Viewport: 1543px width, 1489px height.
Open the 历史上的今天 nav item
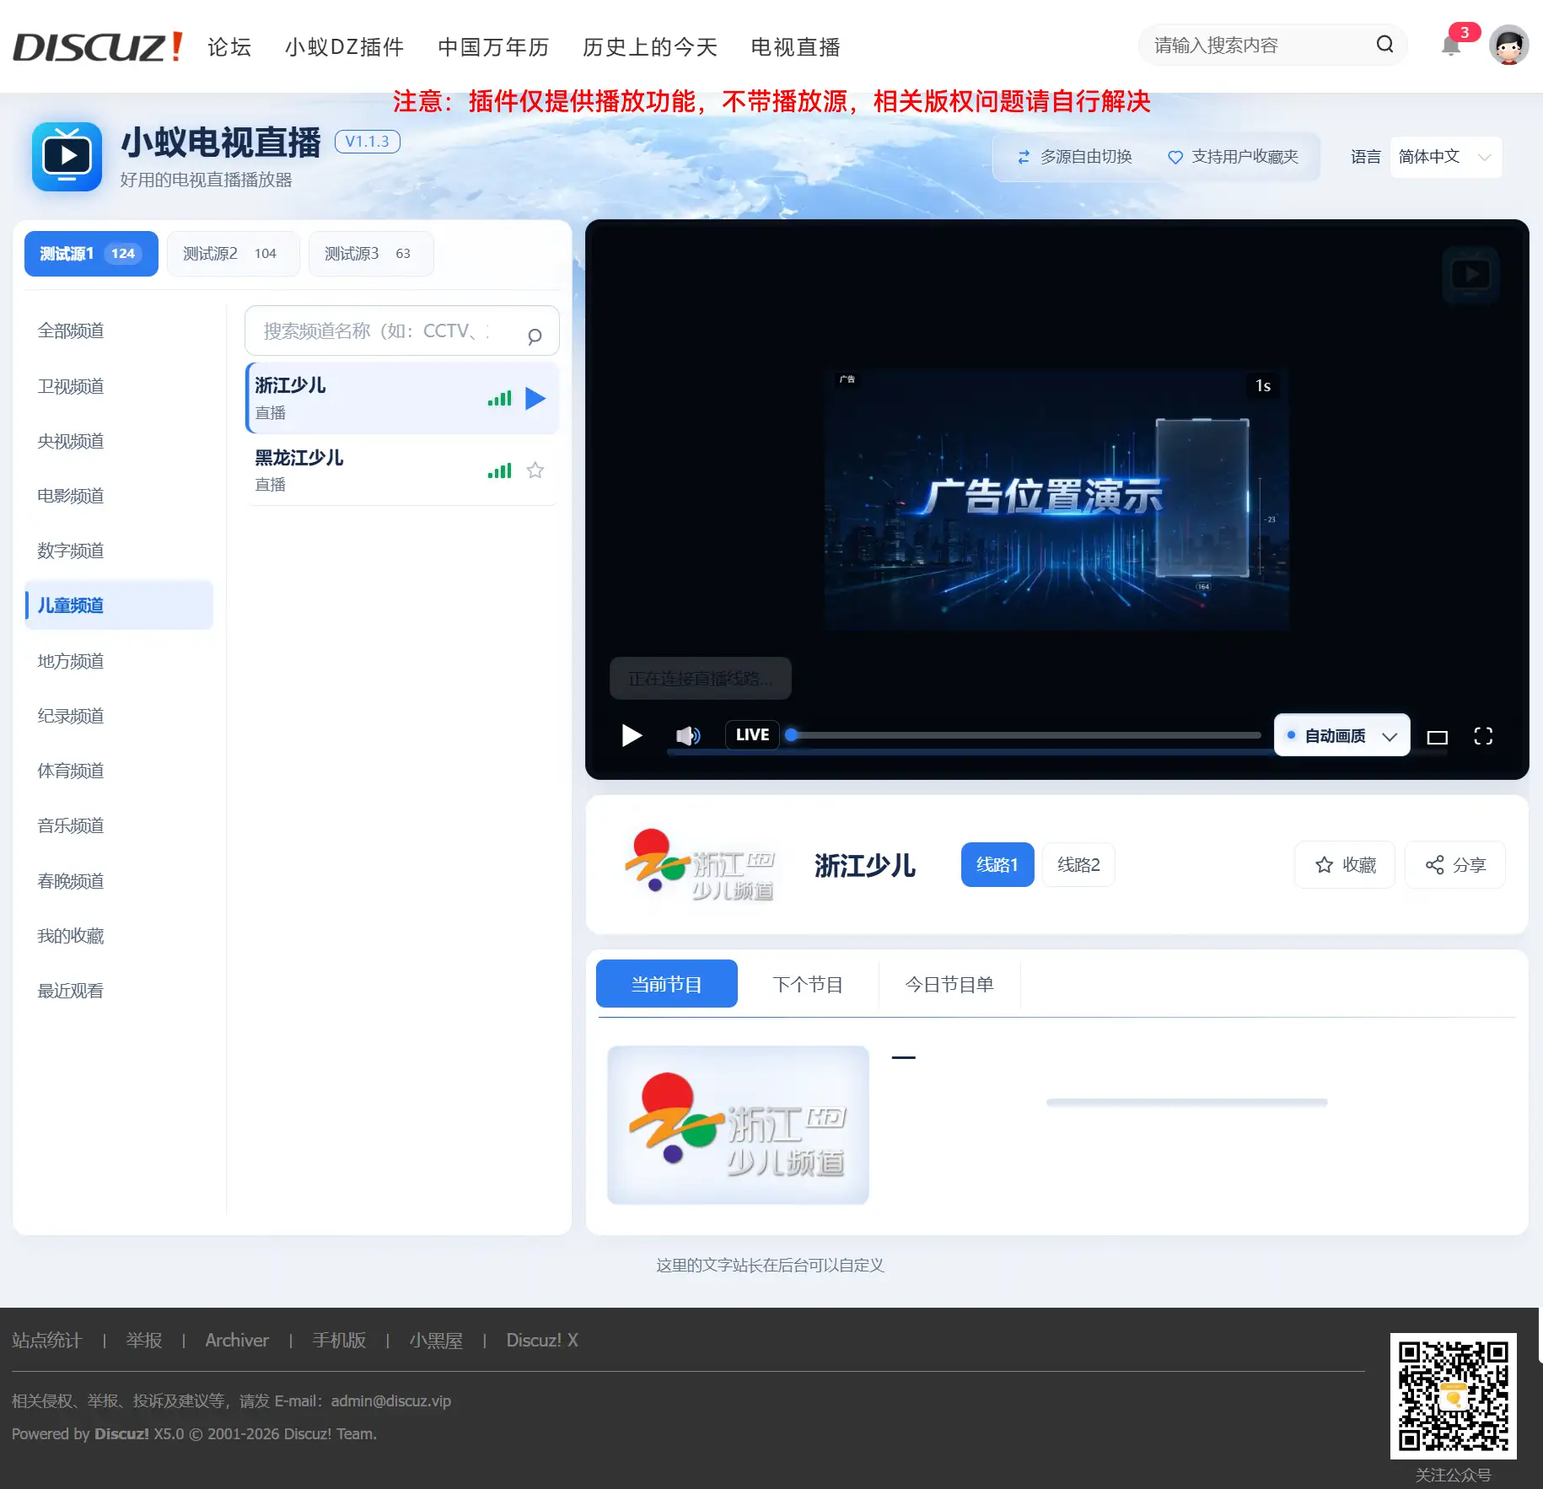pos(649,47)
